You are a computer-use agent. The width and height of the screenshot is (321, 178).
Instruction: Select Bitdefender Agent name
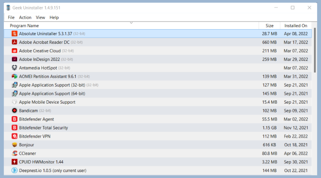[x=36, y=119]
